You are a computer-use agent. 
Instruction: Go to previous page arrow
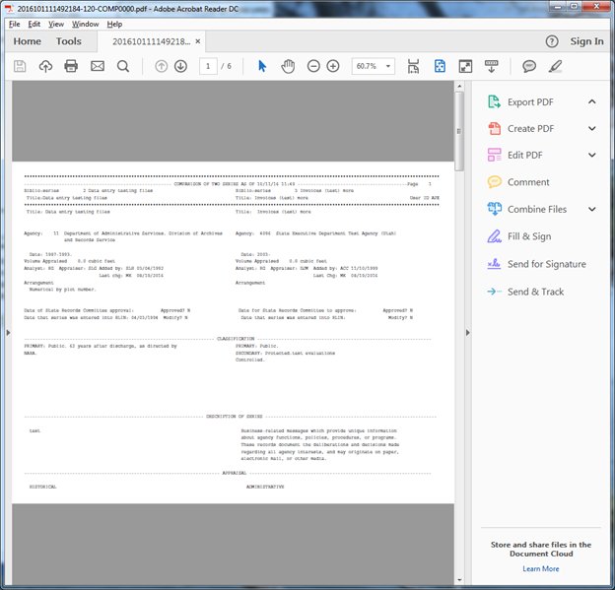pos(162,66)
